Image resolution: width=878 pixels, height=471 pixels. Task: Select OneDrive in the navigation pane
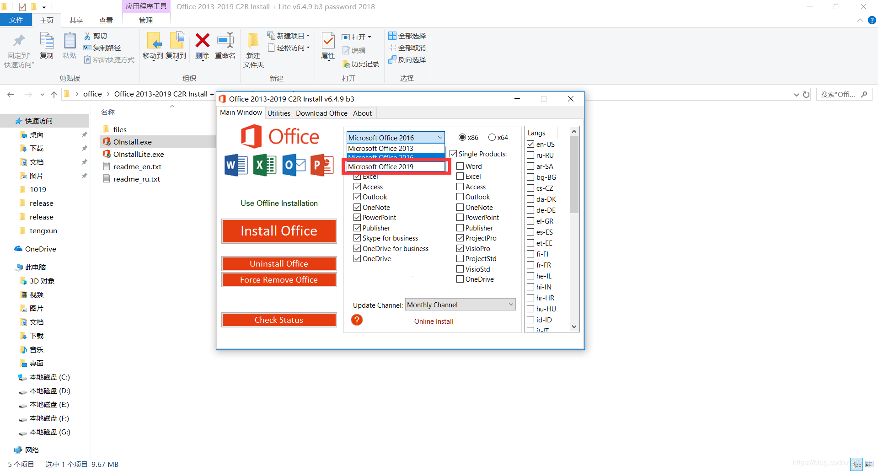pyautogui.click(x=40, y=249)
